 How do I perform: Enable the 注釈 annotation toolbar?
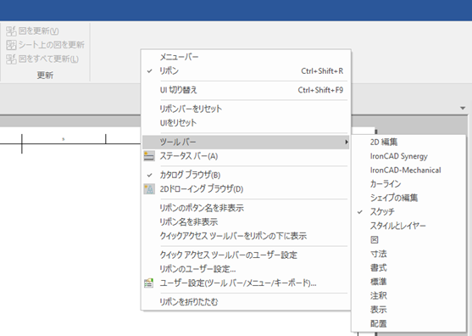pyautogui.click(x=408, y=295)
